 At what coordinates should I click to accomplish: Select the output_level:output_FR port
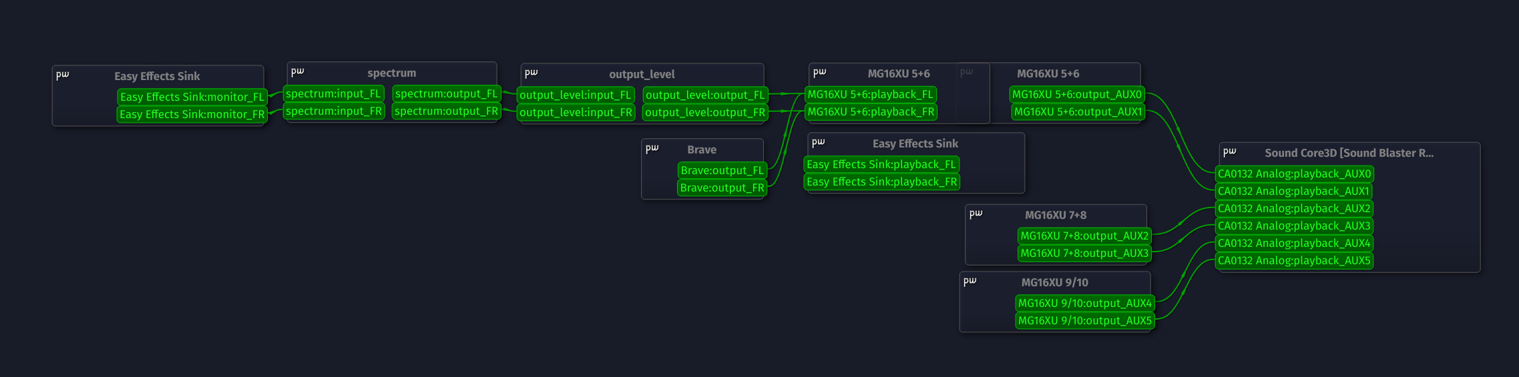705,112
